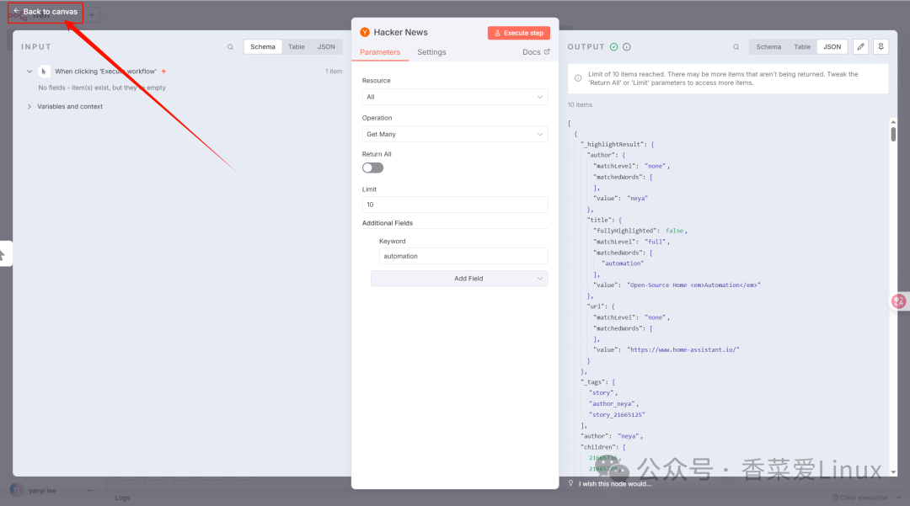Click the info icon next to OUTPUT

627,47
